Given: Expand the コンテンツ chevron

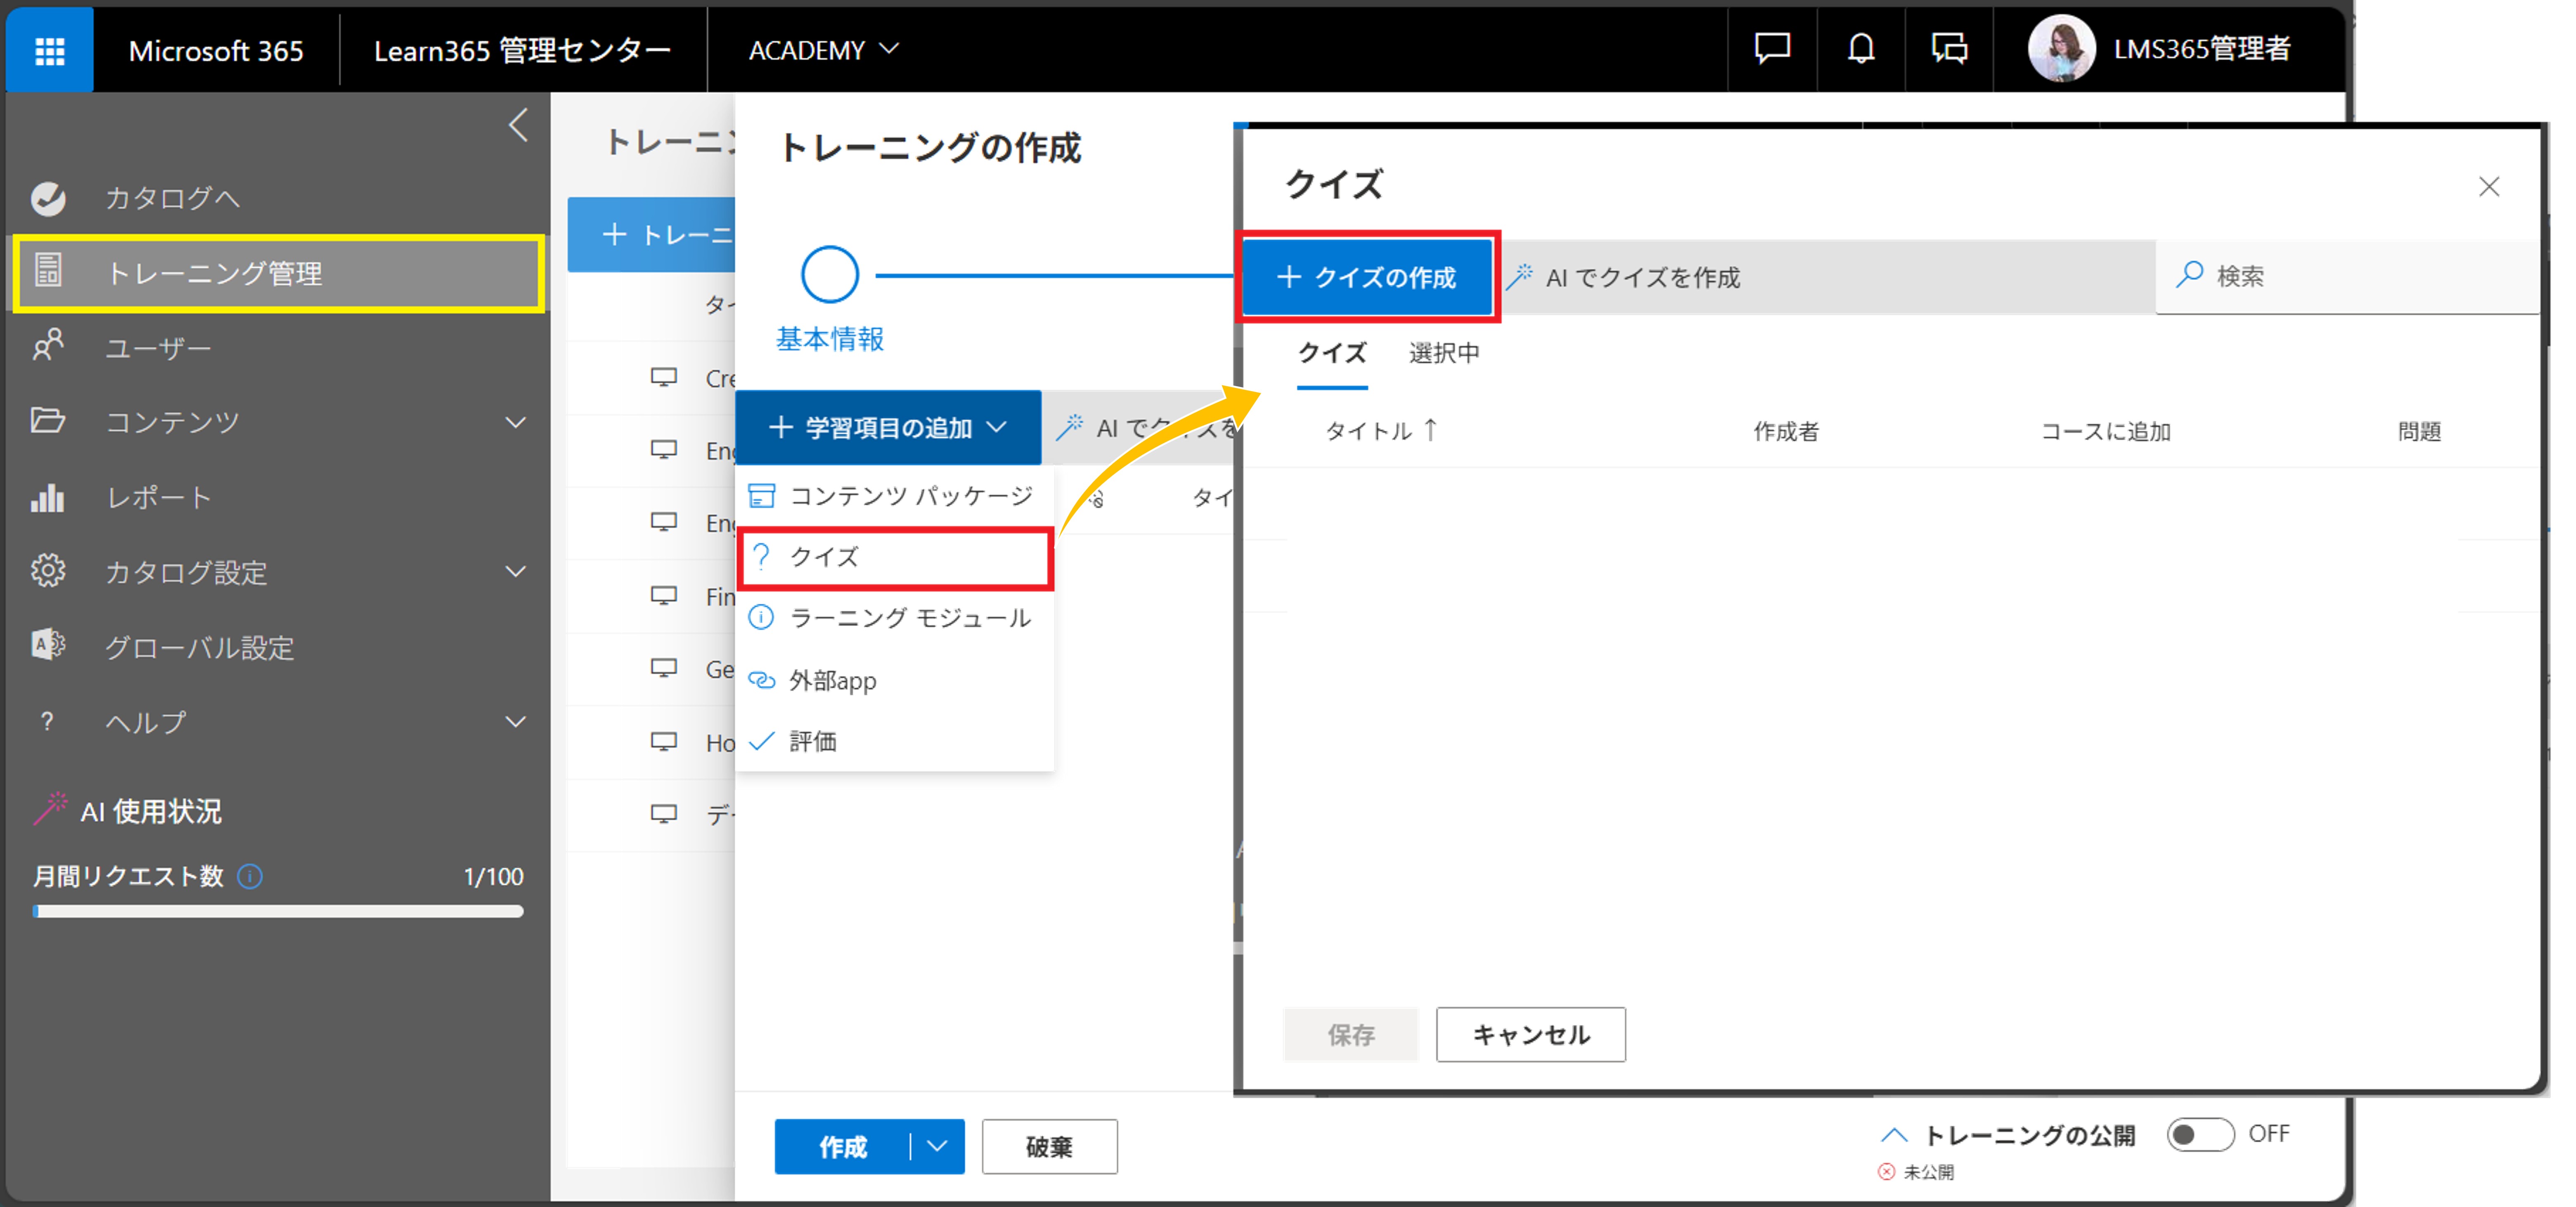Looking at the screenshot, I should tap(515, 423).
